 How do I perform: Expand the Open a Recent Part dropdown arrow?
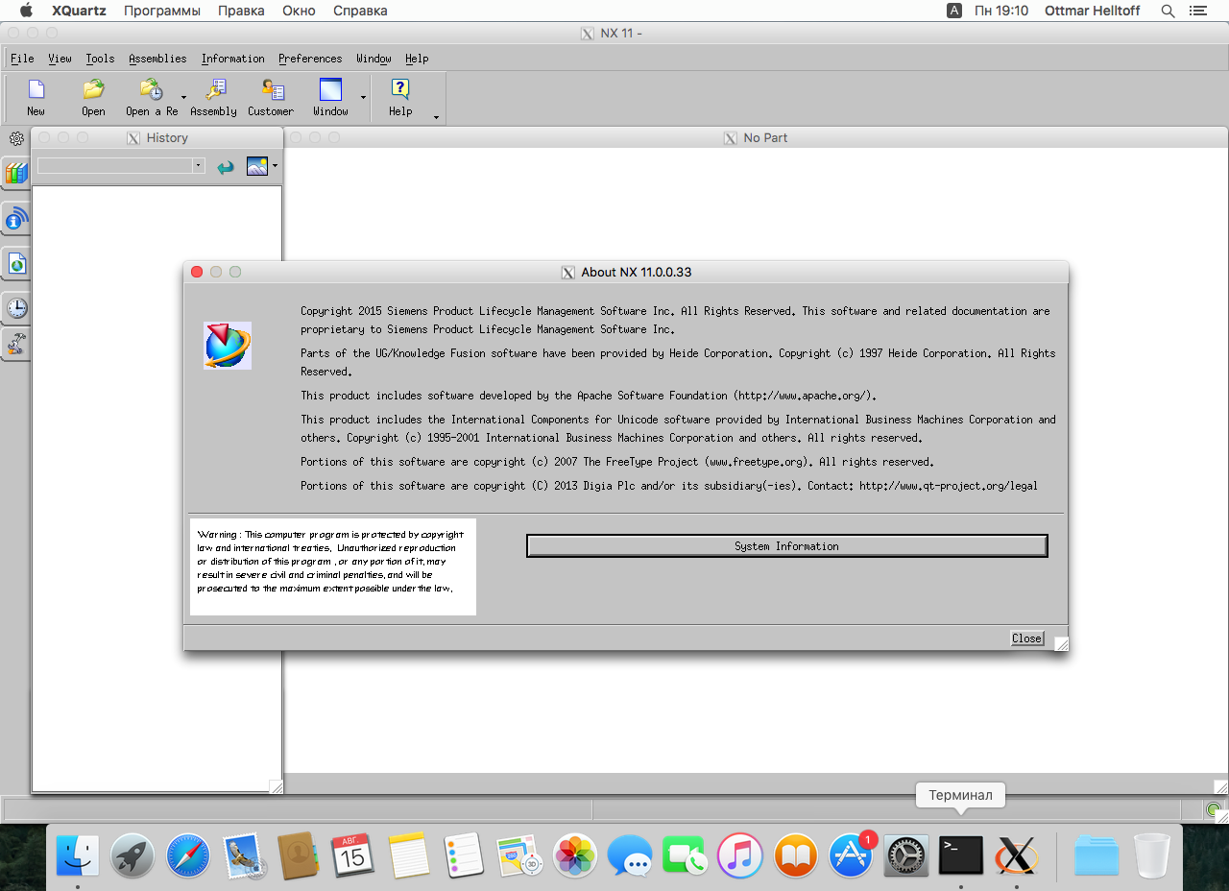coord(183,97)
